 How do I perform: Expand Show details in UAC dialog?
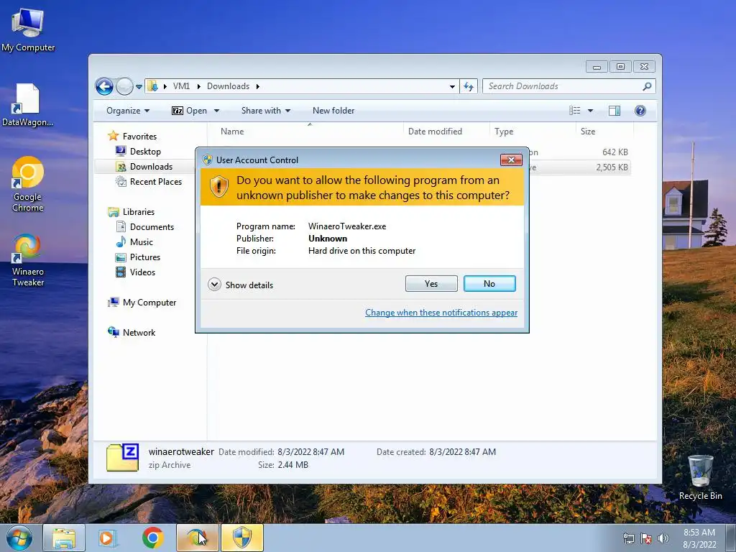(240, 285)
